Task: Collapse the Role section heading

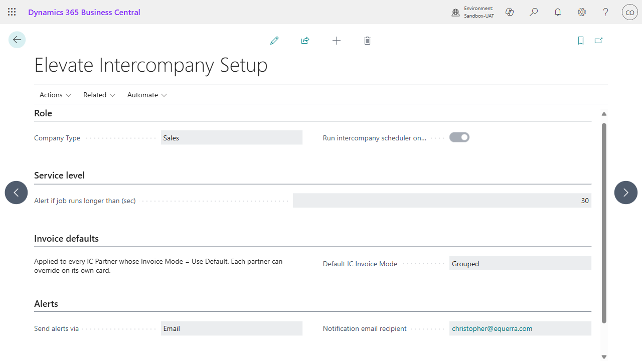Action: [43, 113]
